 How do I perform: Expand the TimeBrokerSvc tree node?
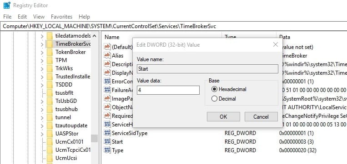pos(42,44)
